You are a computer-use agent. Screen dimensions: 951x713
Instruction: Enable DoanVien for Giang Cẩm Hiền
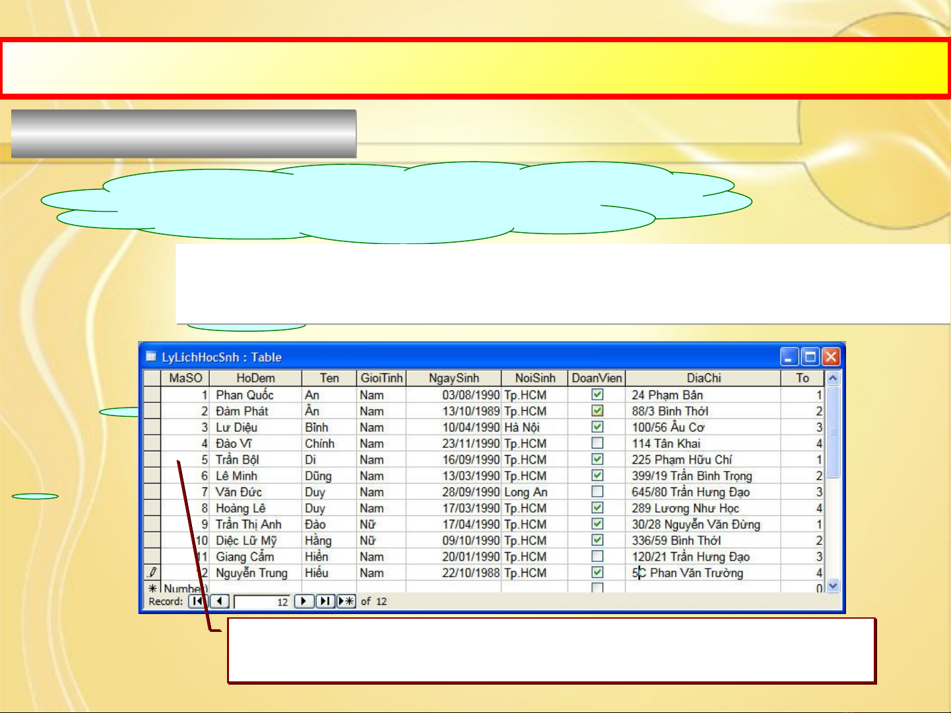(x=597, y=557)
